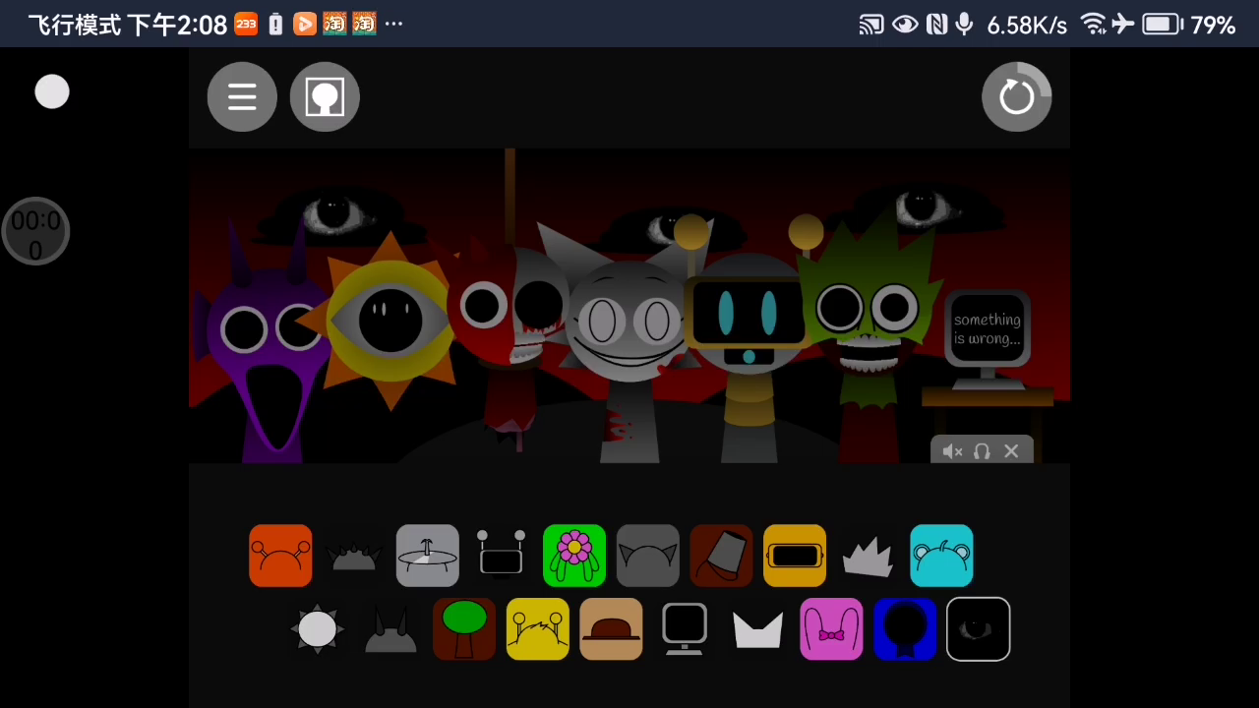Select the yellow antennae character icon
This screenshot has width=1259, height=708.
[538, 629]
